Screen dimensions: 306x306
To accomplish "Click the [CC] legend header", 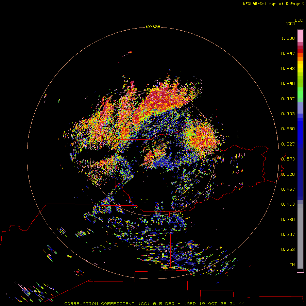I will click(x=290, y=23).
